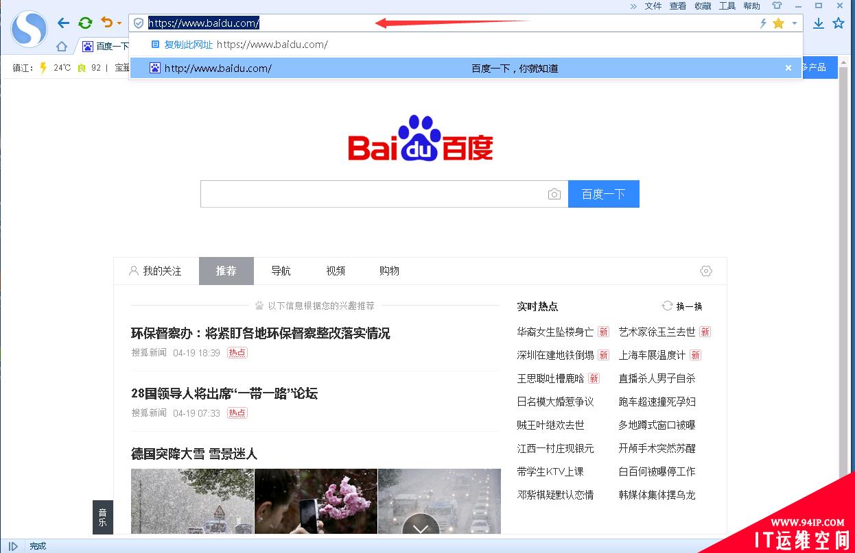
Task: Click the Sogou browser logo
Action: coord(30,29)
